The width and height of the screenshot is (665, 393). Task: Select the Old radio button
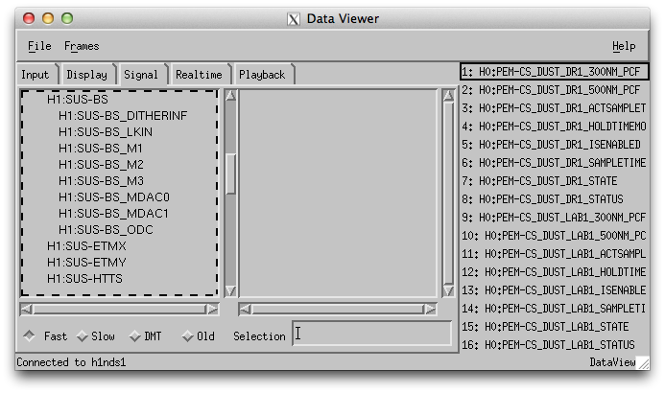(x=188, y=336)
